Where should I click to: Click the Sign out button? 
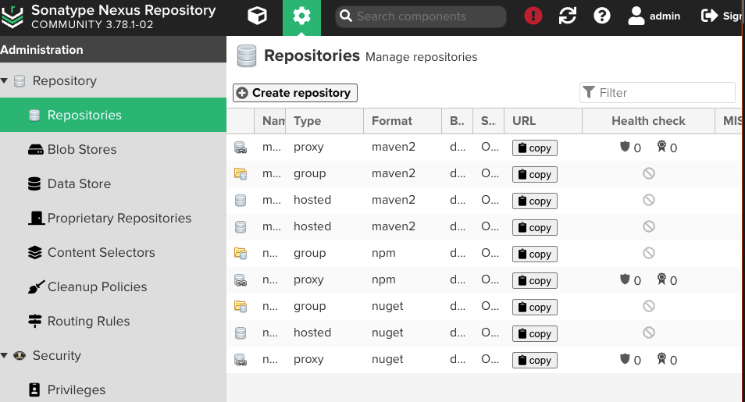coord(722,16)
